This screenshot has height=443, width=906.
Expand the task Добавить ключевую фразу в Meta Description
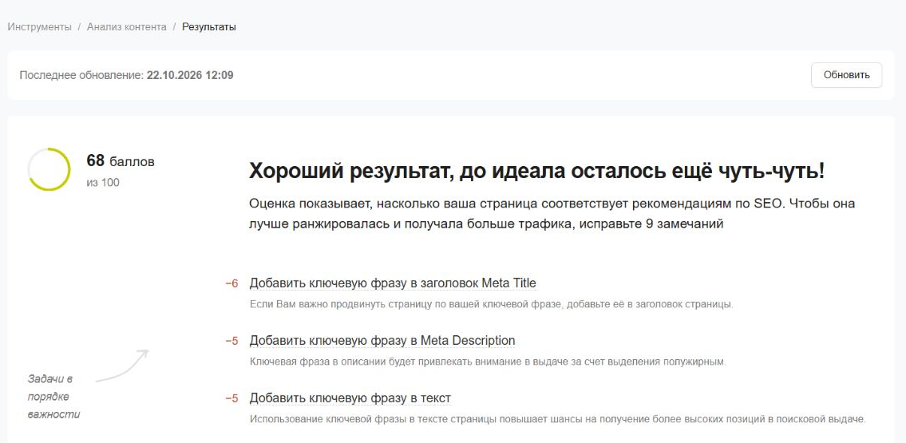point(382,341)
